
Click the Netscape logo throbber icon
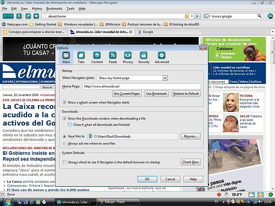[x=270, y=16]
